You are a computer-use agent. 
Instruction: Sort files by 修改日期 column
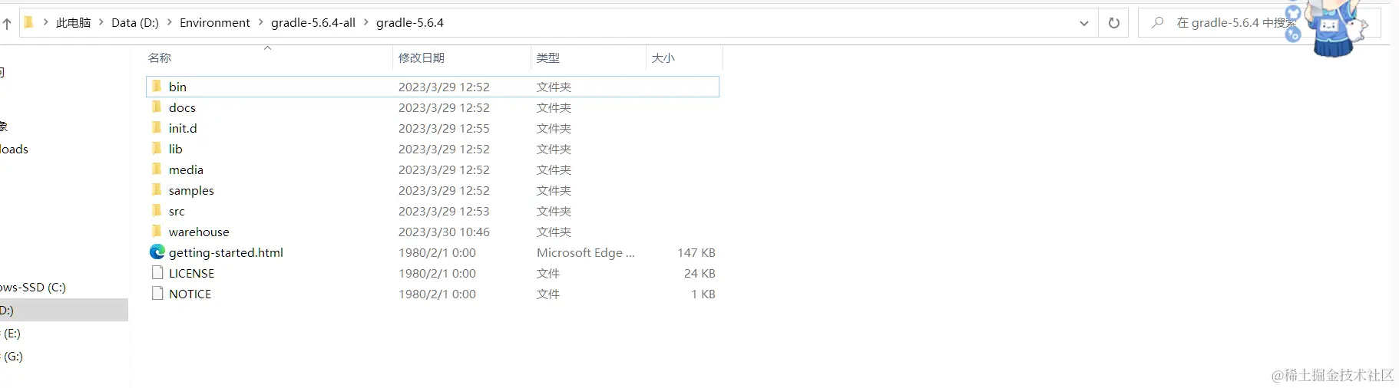[x=422, y=58]
